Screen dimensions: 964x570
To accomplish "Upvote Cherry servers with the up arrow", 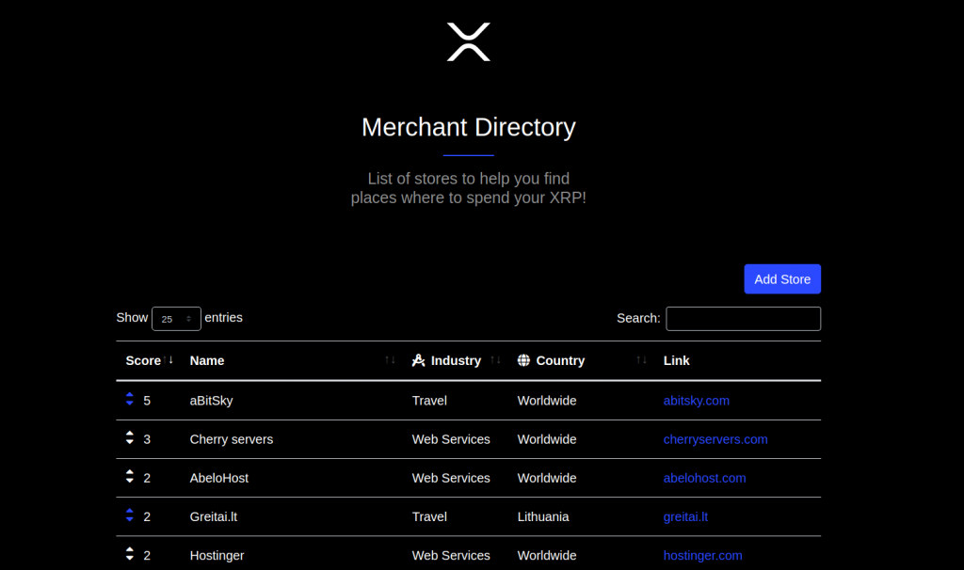I will pos(130,434).
